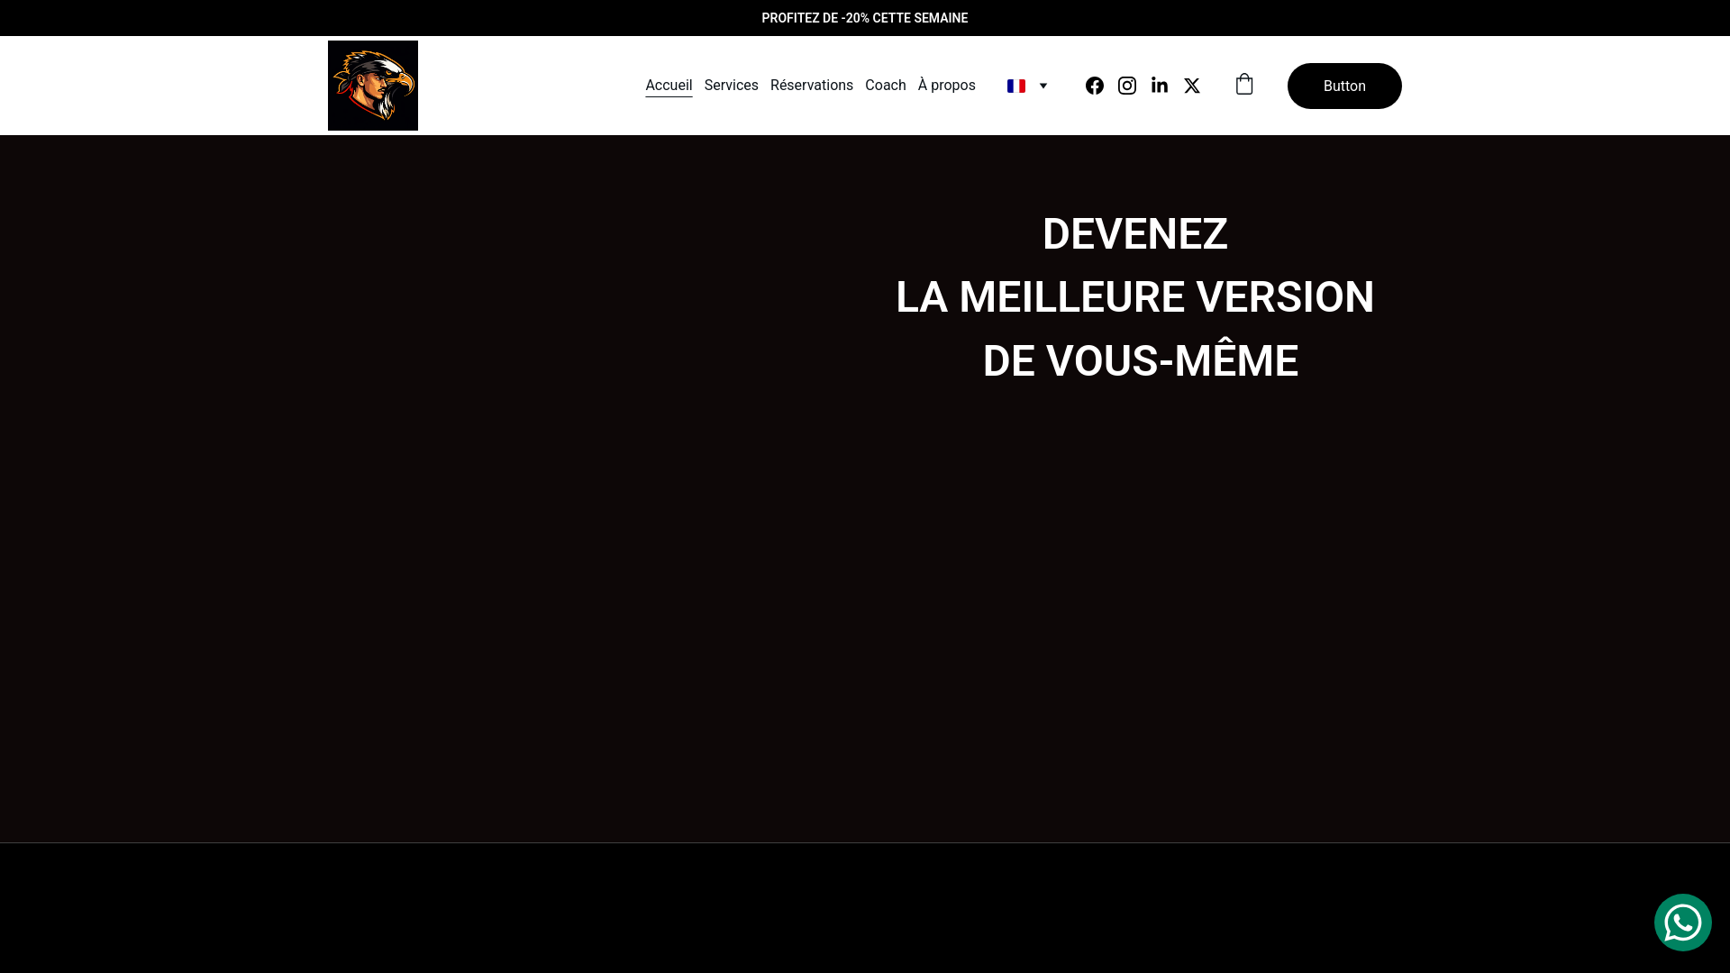Open the À propos page
Viewport: 1730px width, 973px height.
pyautogui.click(x=946, y=86)
